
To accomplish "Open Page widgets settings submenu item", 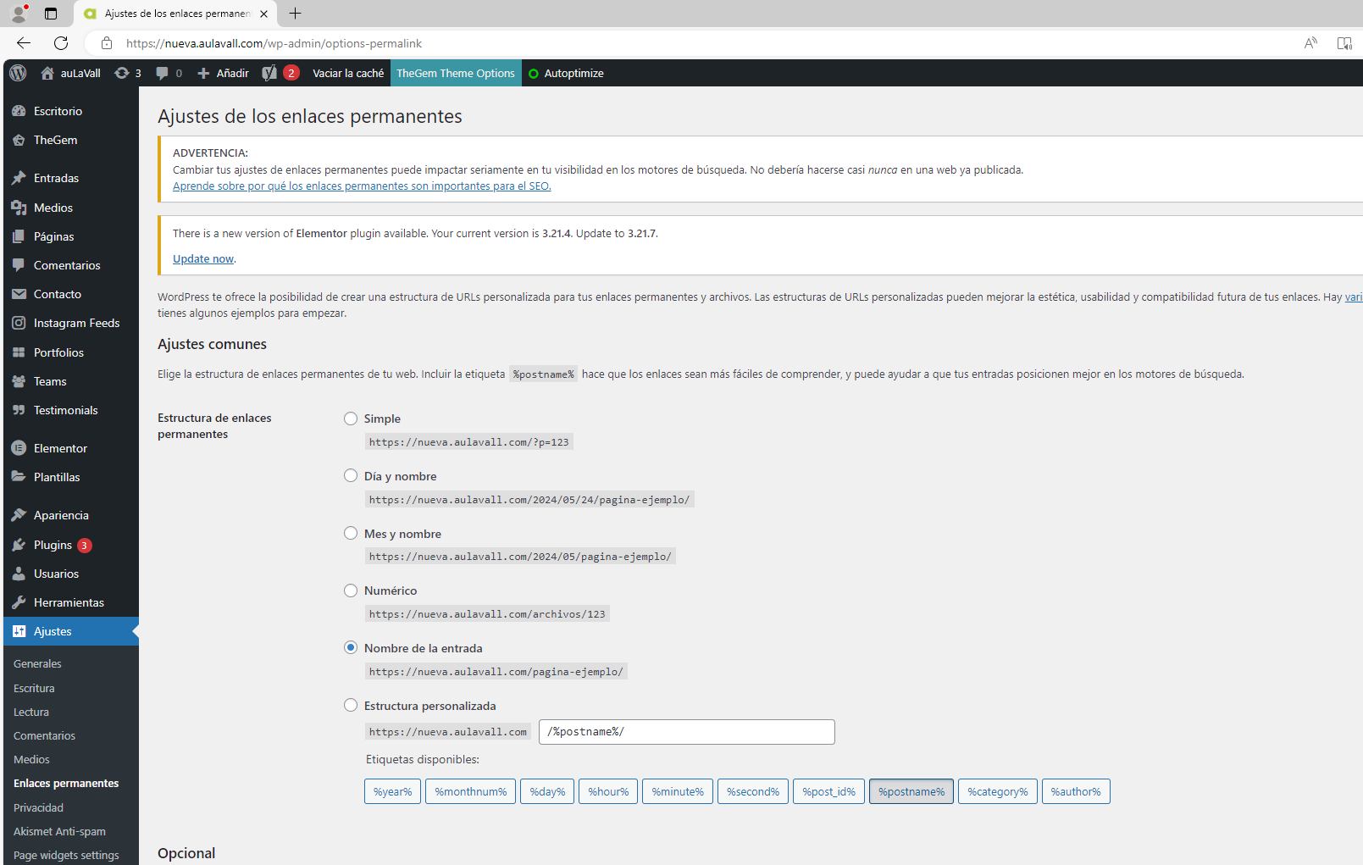I will [x=66, y=855].
